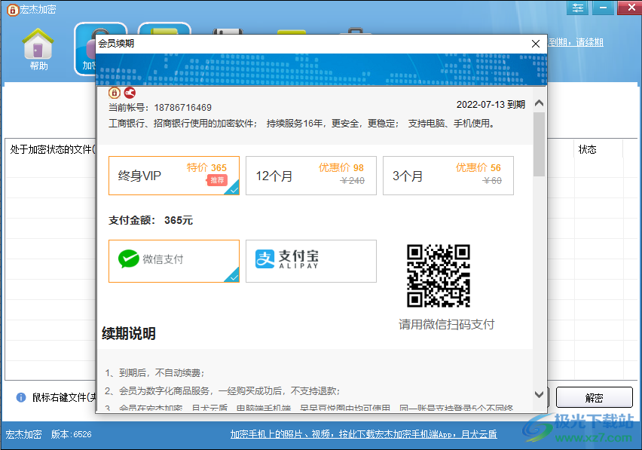642x450 pixels.
Task: Click the 解密 button in main window
Action: 594,397
